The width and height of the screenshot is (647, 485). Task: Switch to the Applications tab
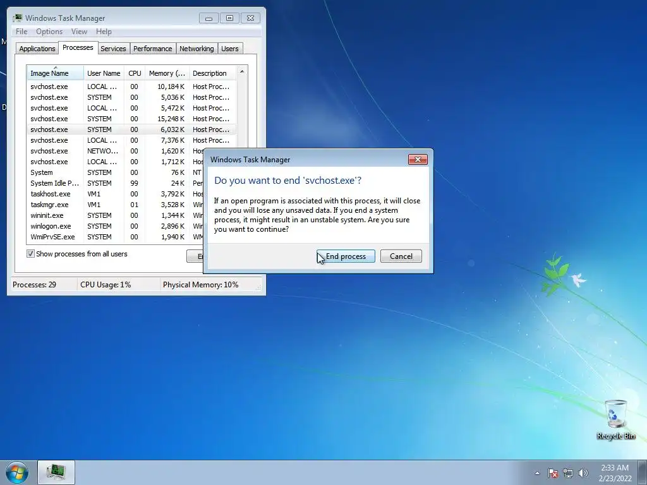37,49
